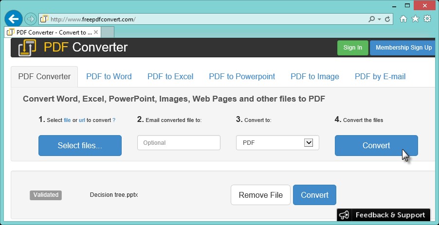Go to the PDF by E-mail tab
439x225 pixels.
[x=380, y=77]
